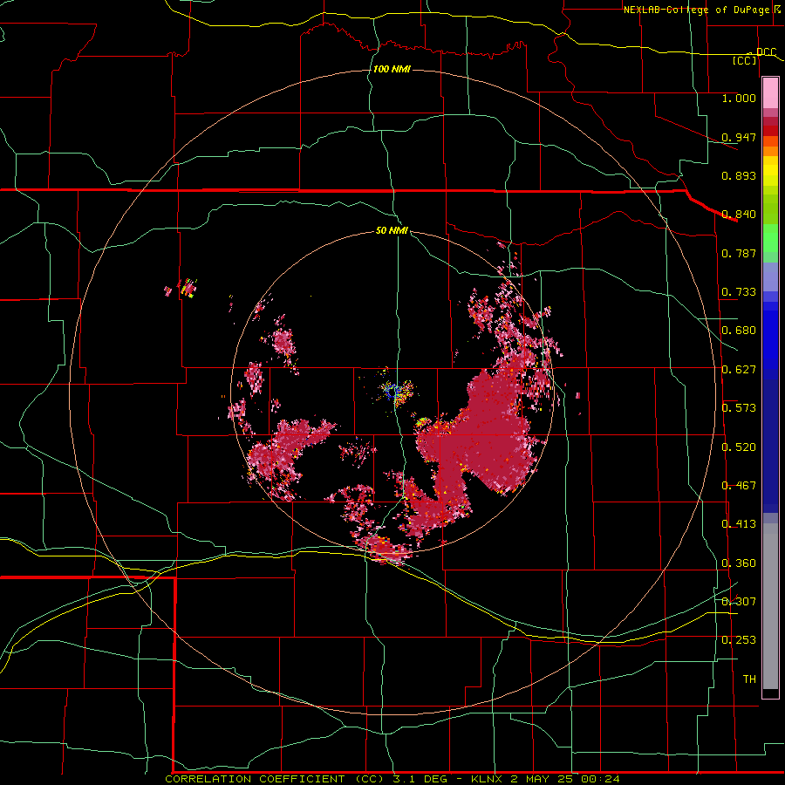The image size is (785, 785).
Task: Click the 0.520 scale value
Action: [739, 447]
